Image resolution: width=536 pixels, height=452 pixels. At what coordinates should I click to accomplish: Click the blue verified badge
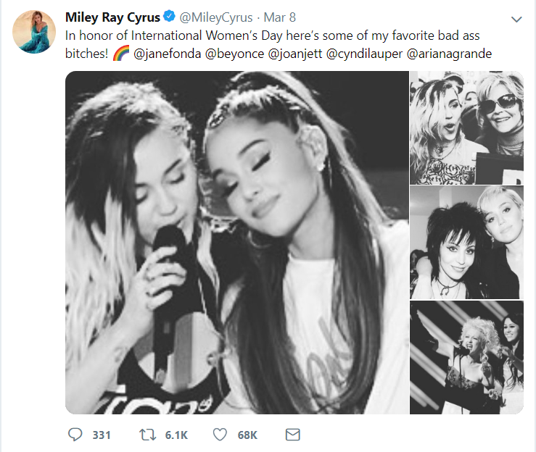165,17
